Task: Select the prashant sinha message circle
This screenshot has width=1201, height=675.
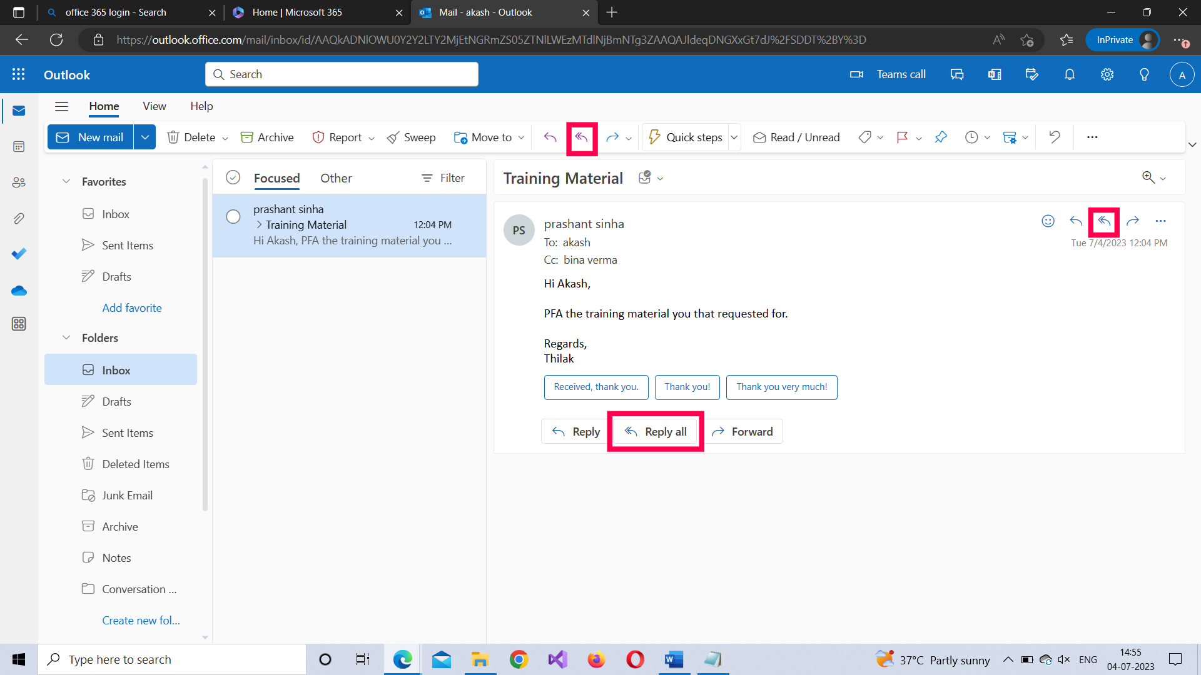Action: [x=233, y=216]
